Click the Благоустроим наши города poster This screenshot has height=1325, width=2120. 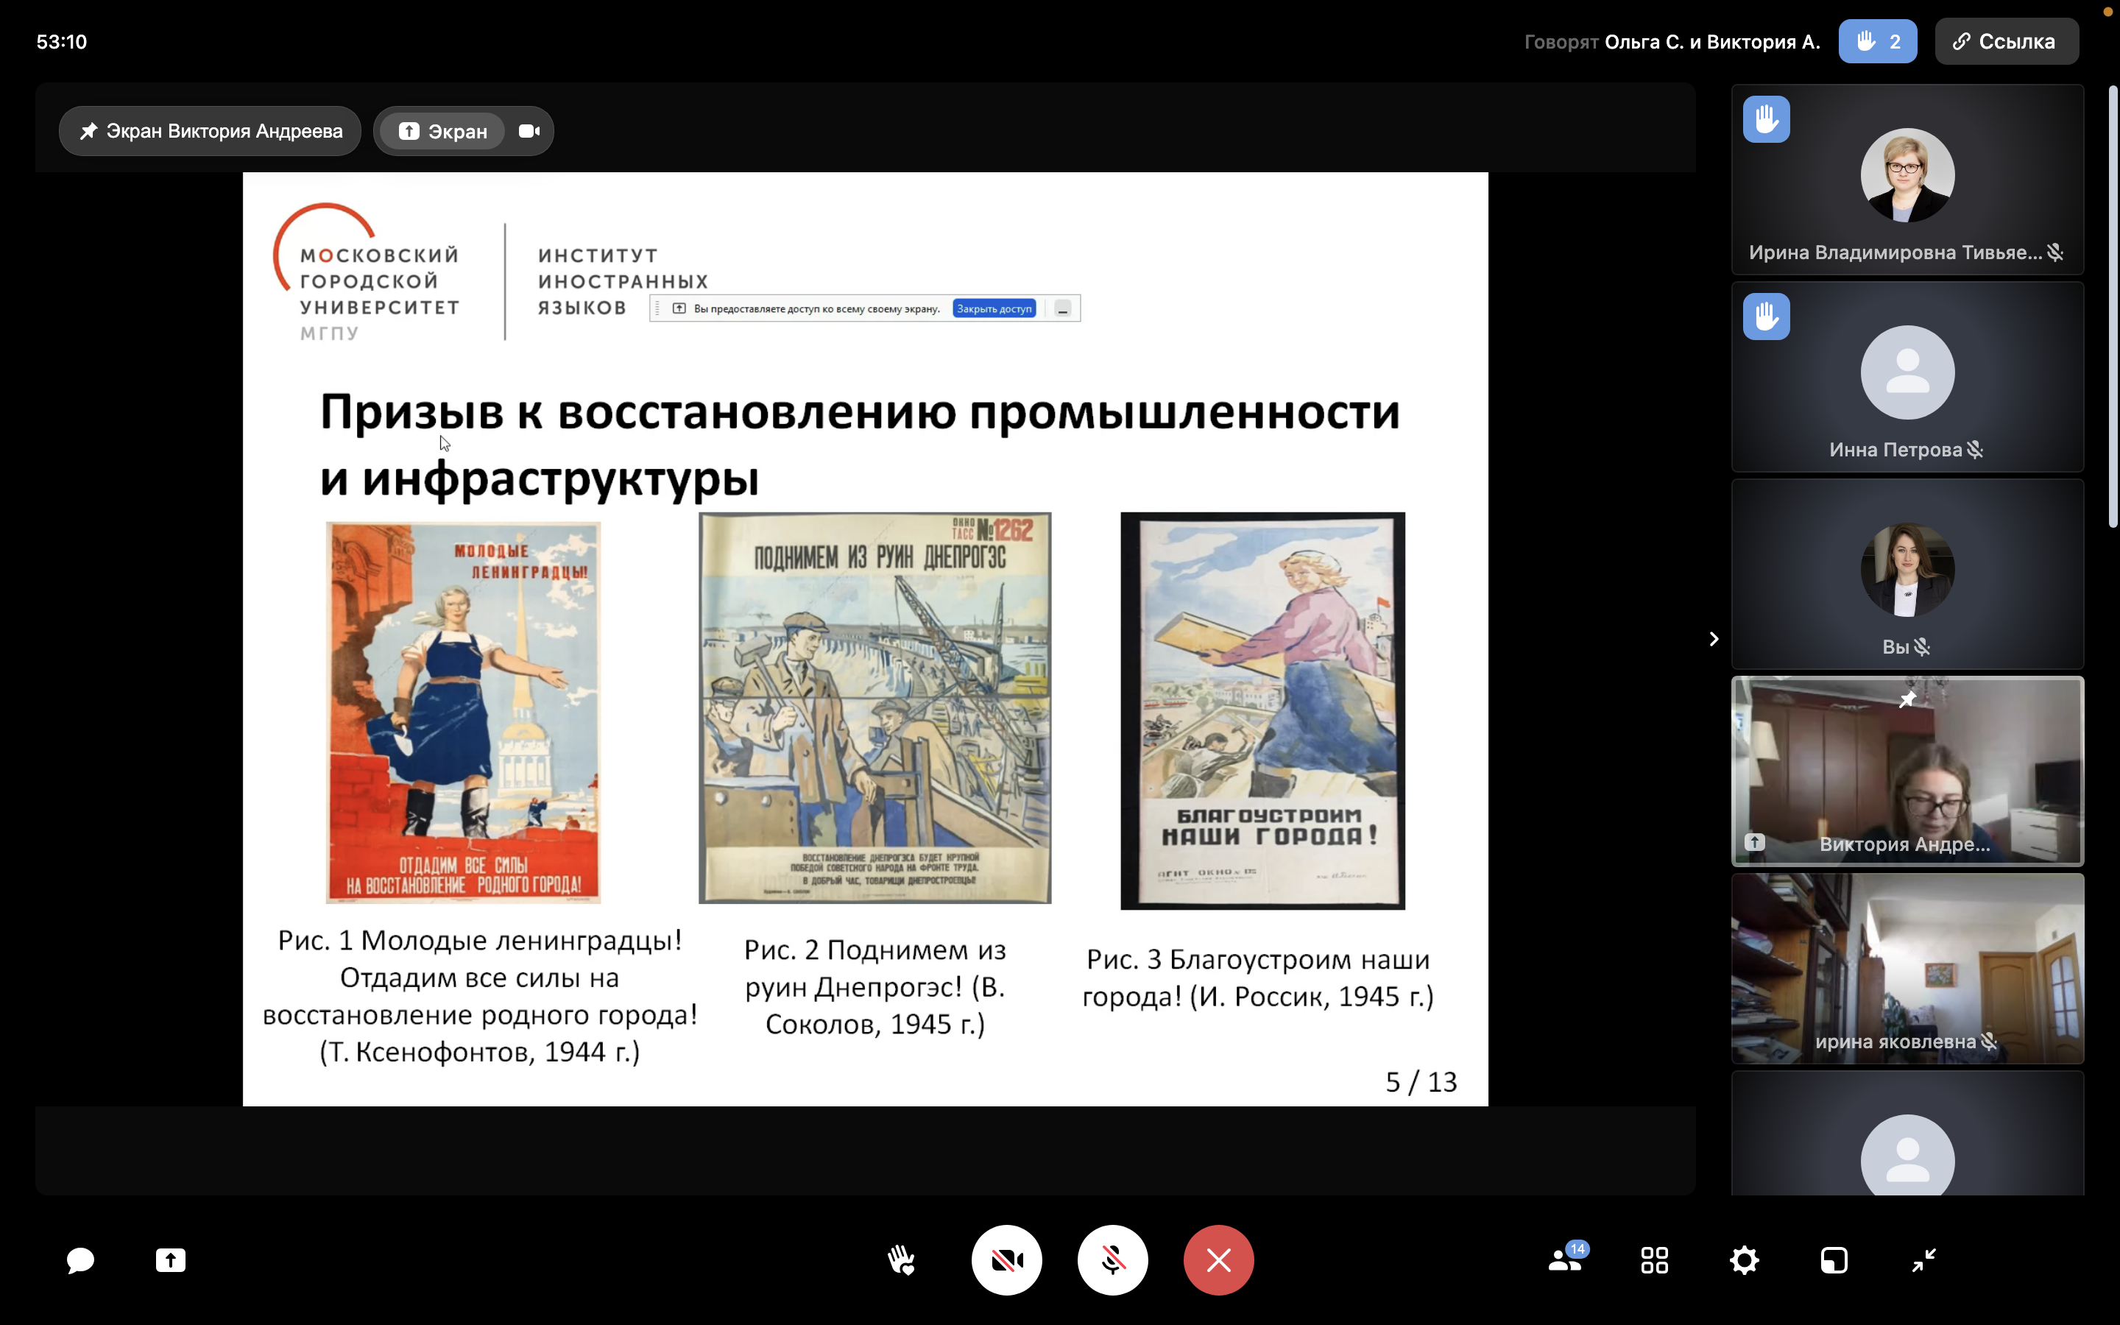tap(1262, 710)
